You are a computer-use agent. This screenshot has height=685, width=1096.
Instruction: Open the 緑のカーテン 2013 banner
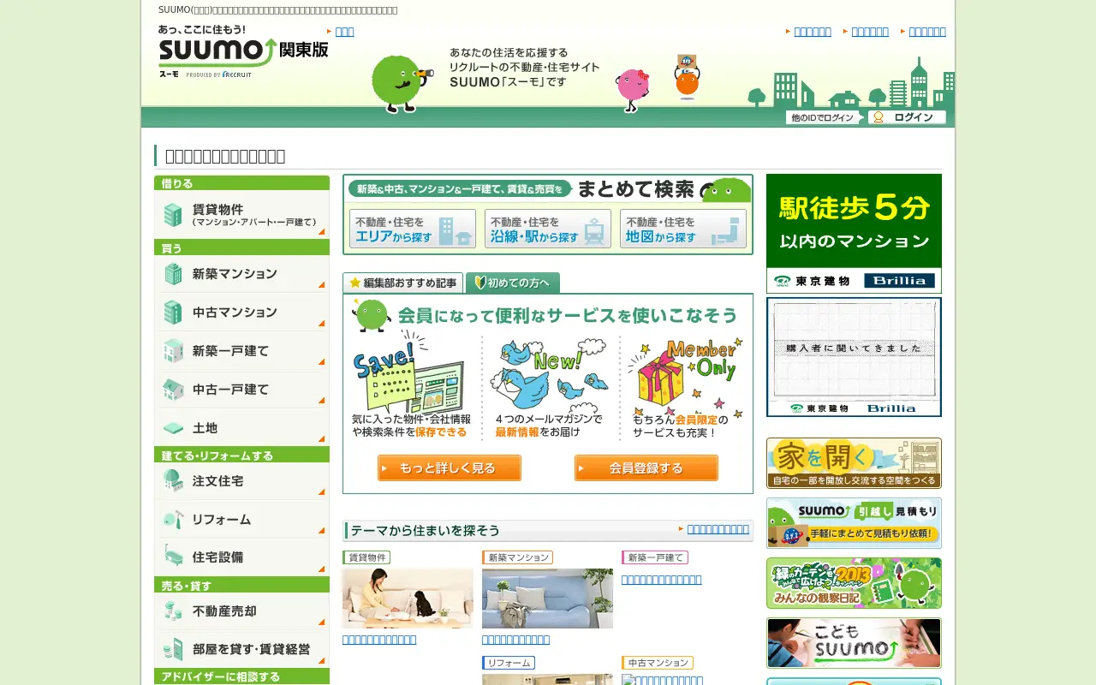coord(854,583)
